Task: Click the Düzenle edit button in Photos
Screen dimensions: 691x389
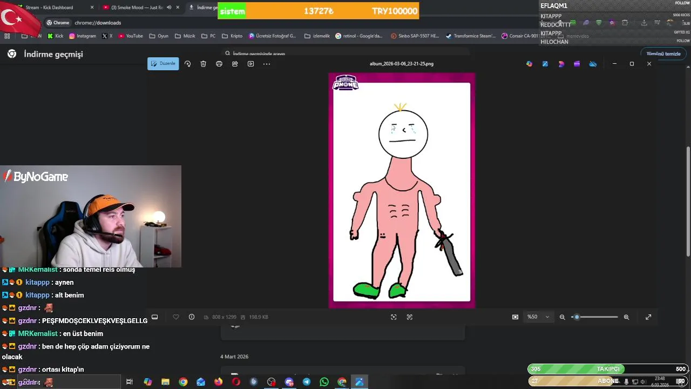Action: pyautogui.click(x=163, y=64)
